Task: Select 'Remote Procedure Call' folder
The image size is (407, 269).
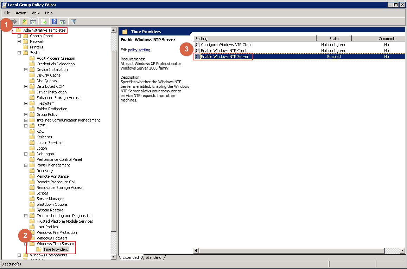Action: click(x=56, y=182)
